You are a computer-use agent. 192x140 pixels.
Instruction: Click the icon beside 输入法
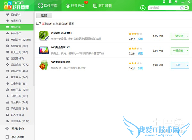click(8, 115)
